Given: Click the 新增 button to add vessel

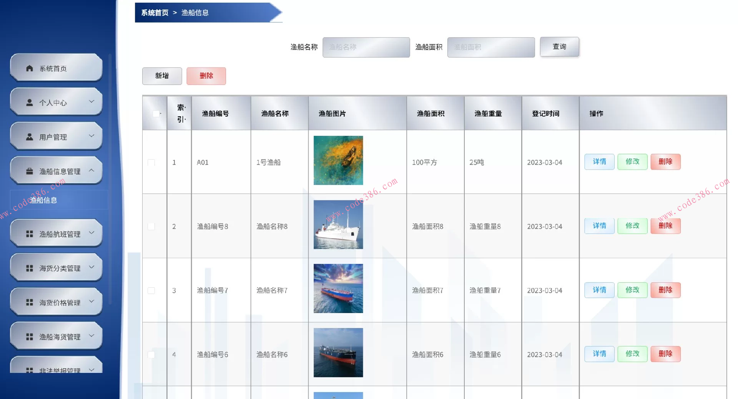Looking at the screenshot, I should click(162, 76).
